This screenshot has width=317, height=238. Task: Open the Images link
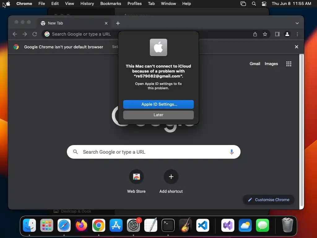point(271,64)
